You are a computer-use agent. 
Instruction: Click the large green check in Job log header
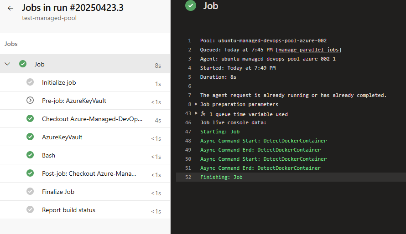point(191,5)
